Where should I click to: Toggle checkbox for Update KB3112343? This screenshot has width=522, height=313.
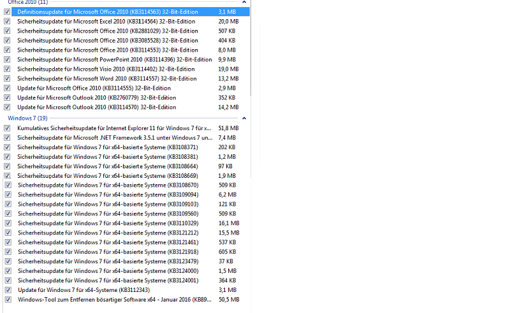coord(8,290)
